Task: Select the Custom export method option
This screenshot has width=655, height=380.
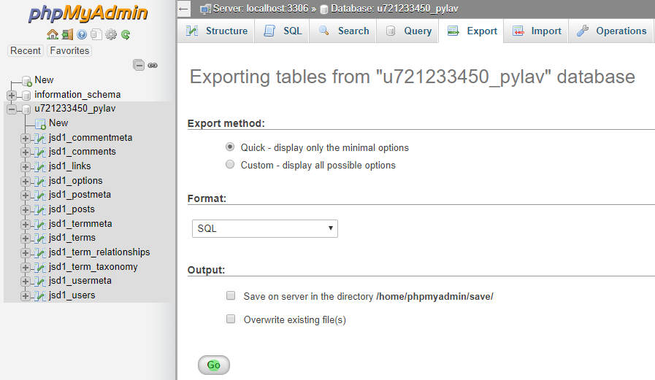Action: (230, 165)
